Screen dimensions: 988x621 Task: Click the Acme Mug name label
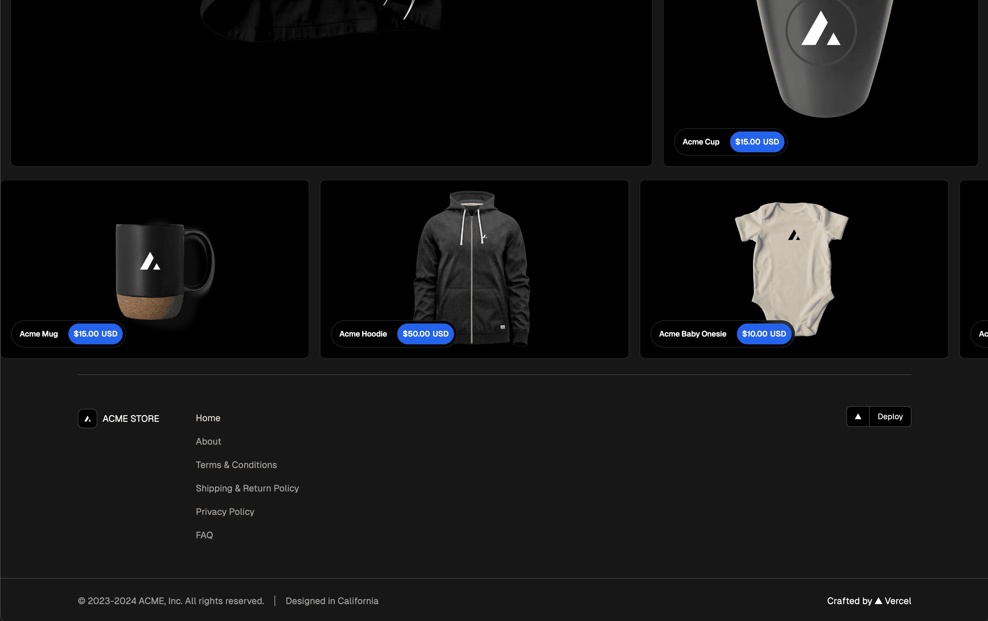38,334
